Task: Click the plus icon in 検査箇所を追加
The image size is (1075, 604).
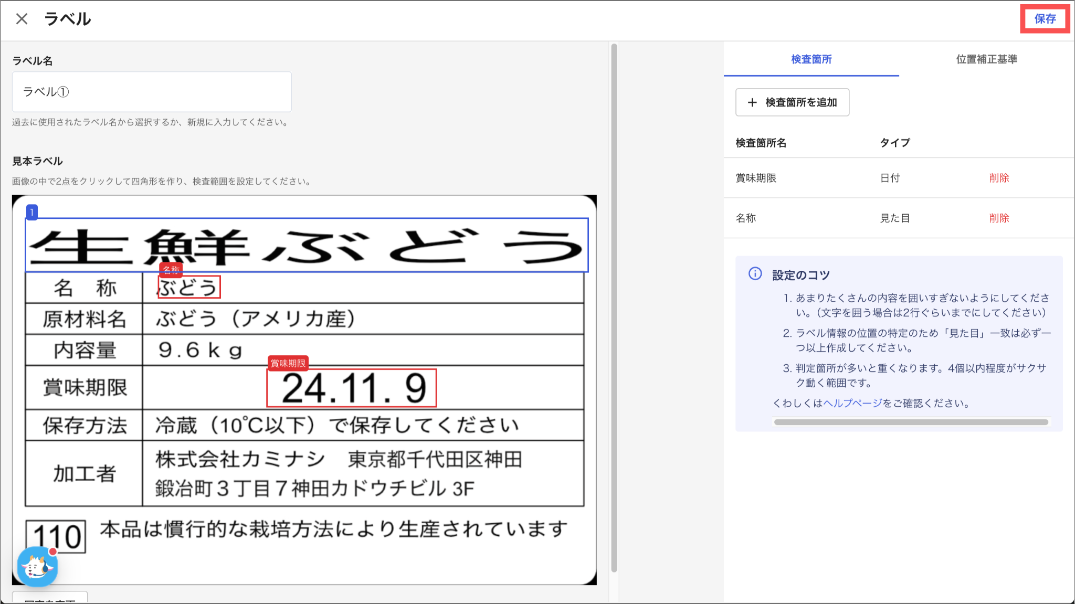Action: tap(752, 102)
